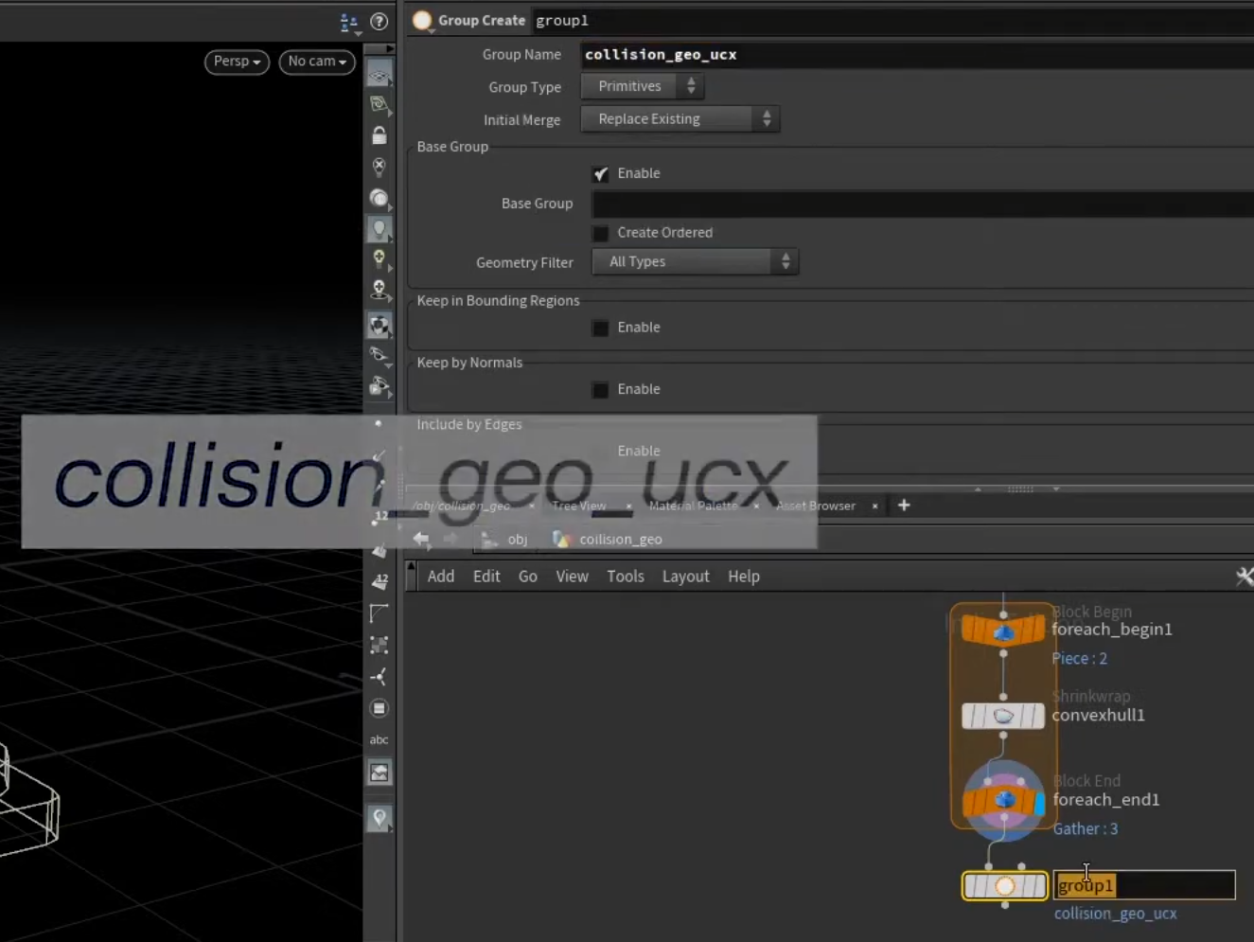Click the lock camera padlock icon
Image resolution: width=1254 pixels, height=942 pixels.
[379, 135]
